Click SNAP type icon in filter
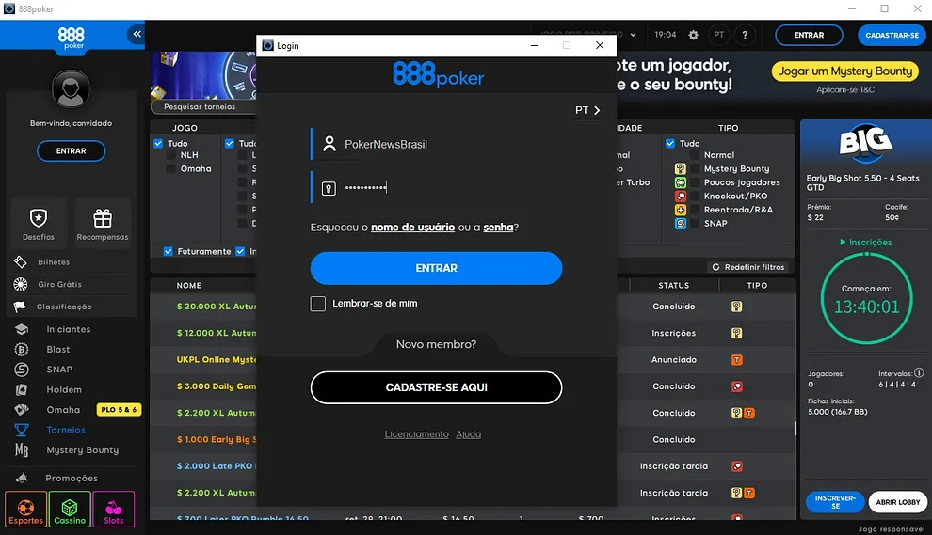This screenshot has width=932, height=535. click(x=681, y=223)
